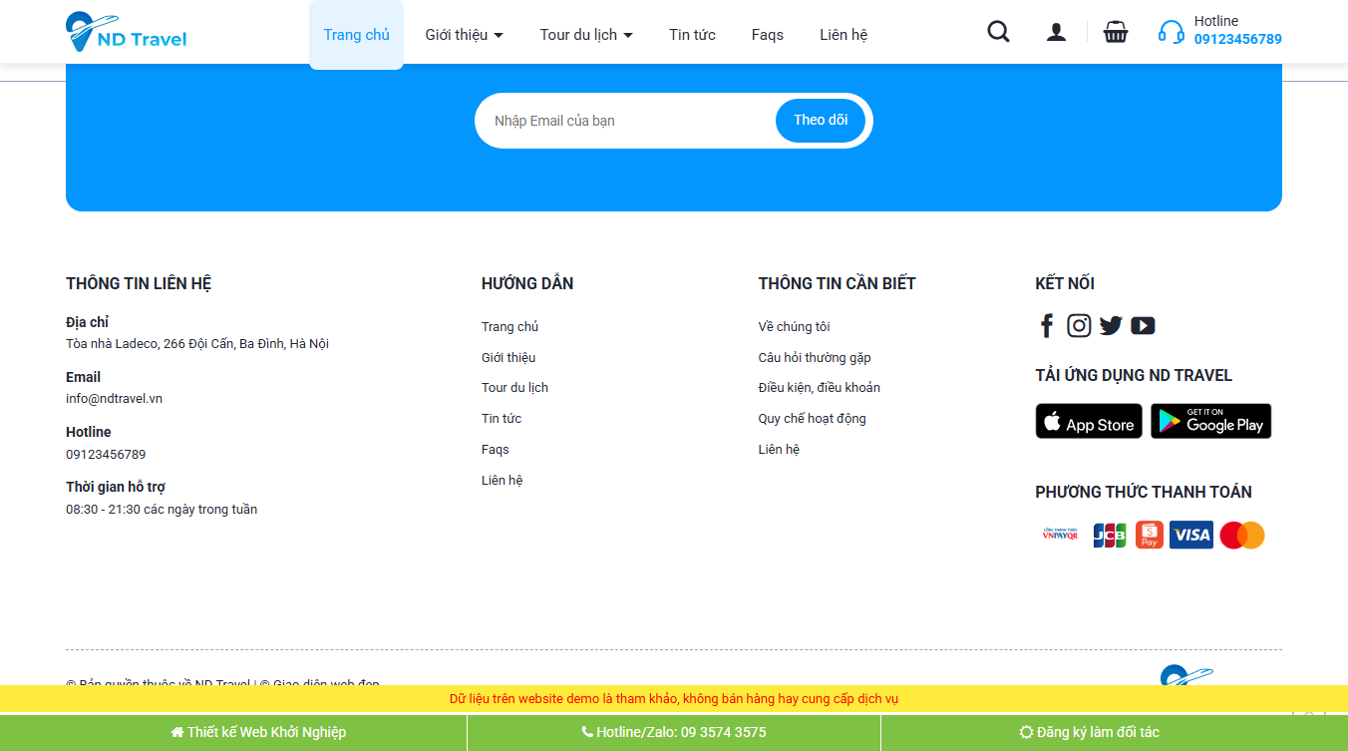
Task: Click the Theo dõi subscribe button
Action: point(821,121)
